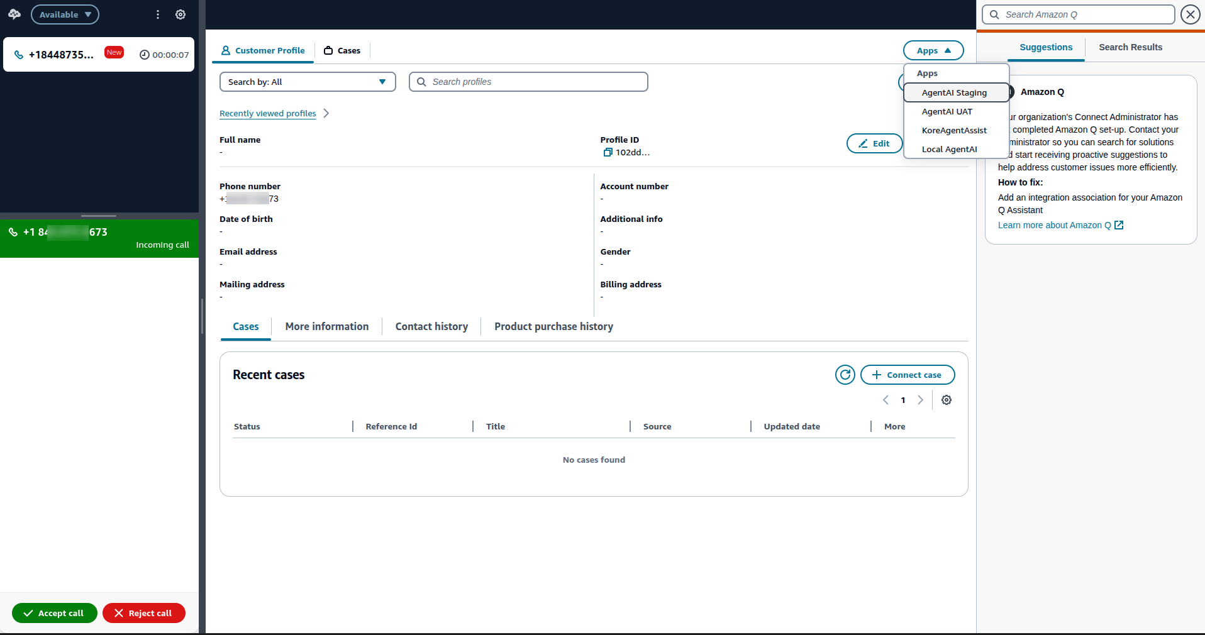The height and width of the screenshot is (635, 1205).
Task: Accept the incoming call
Action: point(55,613)
